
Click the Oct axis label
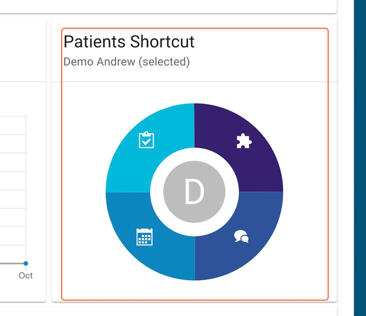click(26, 275)
